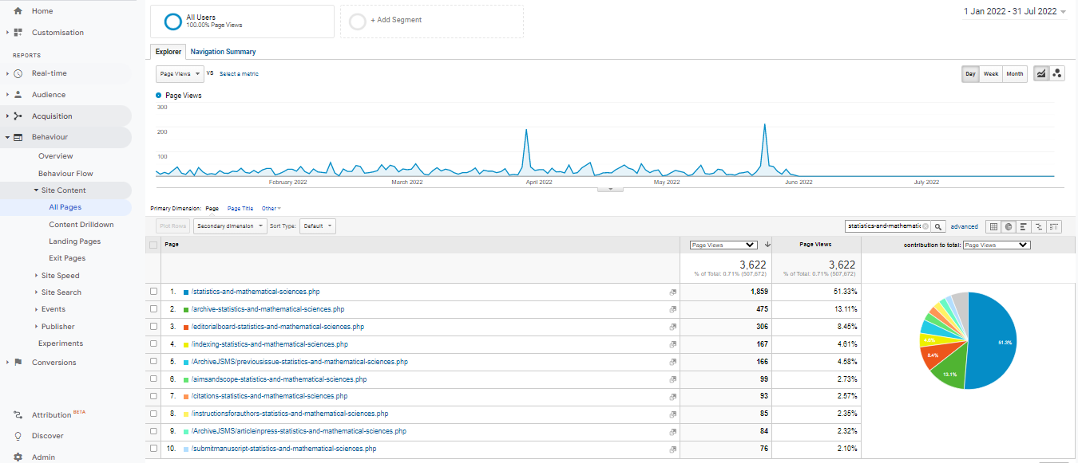Switch to the line chart view icon
Screen dimensions: 1078x463
pyautogui.click(x=1041, y=73)
